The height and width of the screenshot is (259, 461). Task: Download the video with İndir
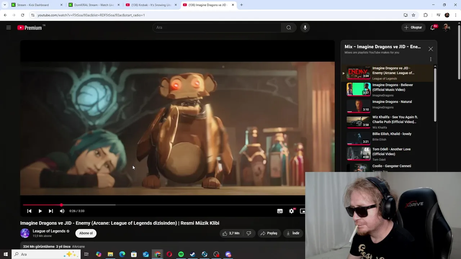[x=293, y=233]
